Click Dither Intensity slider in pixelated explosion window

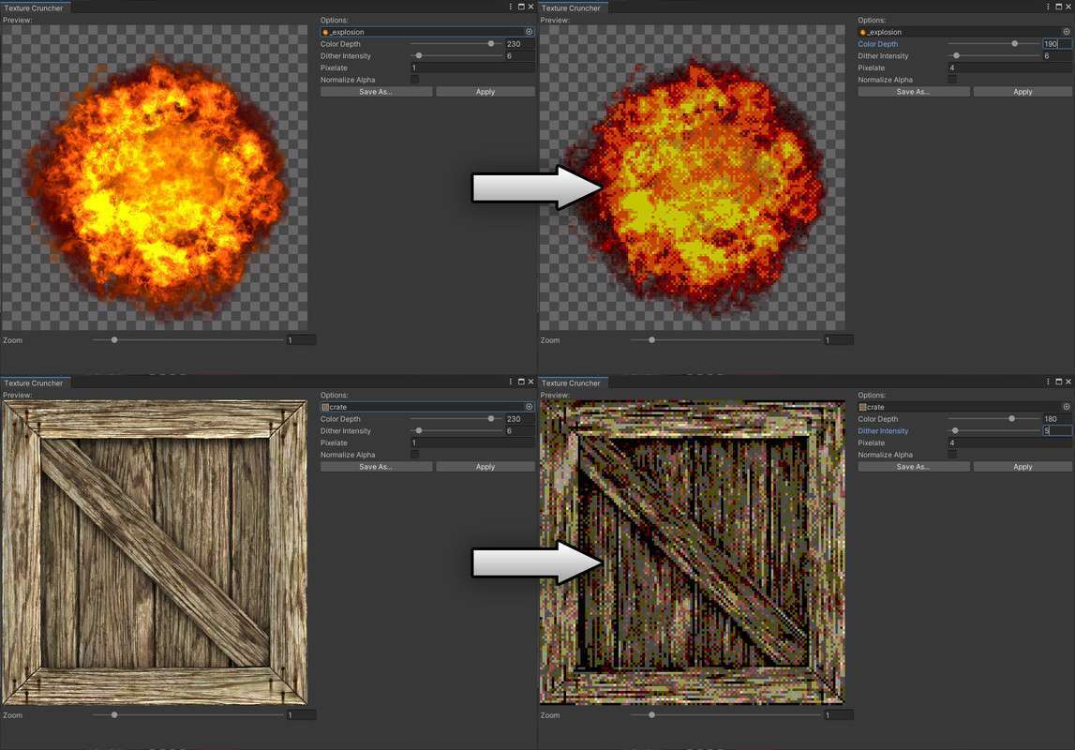(993, 55)
